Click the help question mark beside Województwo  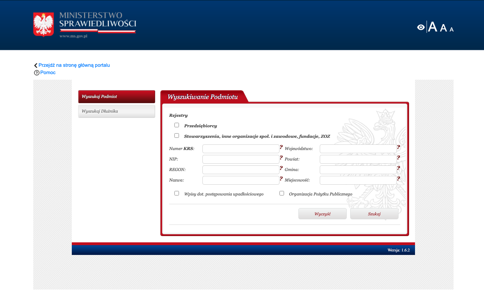pyautogui.click(x=398, y=147)
